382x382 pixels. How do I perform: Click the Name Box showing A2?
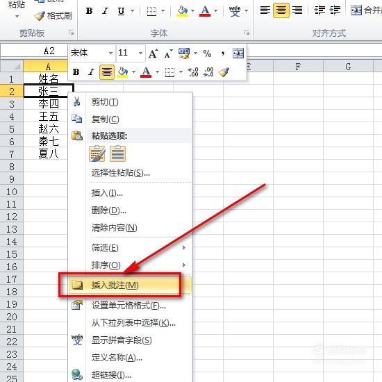pos(34,51)
